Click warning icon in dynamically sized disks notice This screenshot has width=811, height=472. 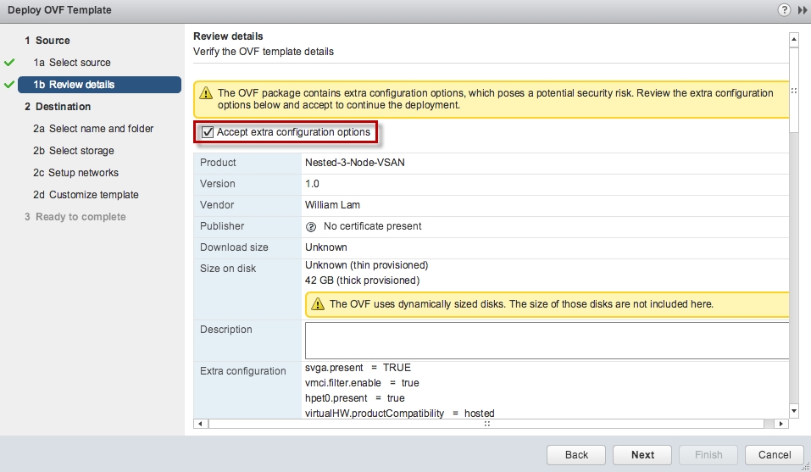(318, 304)
